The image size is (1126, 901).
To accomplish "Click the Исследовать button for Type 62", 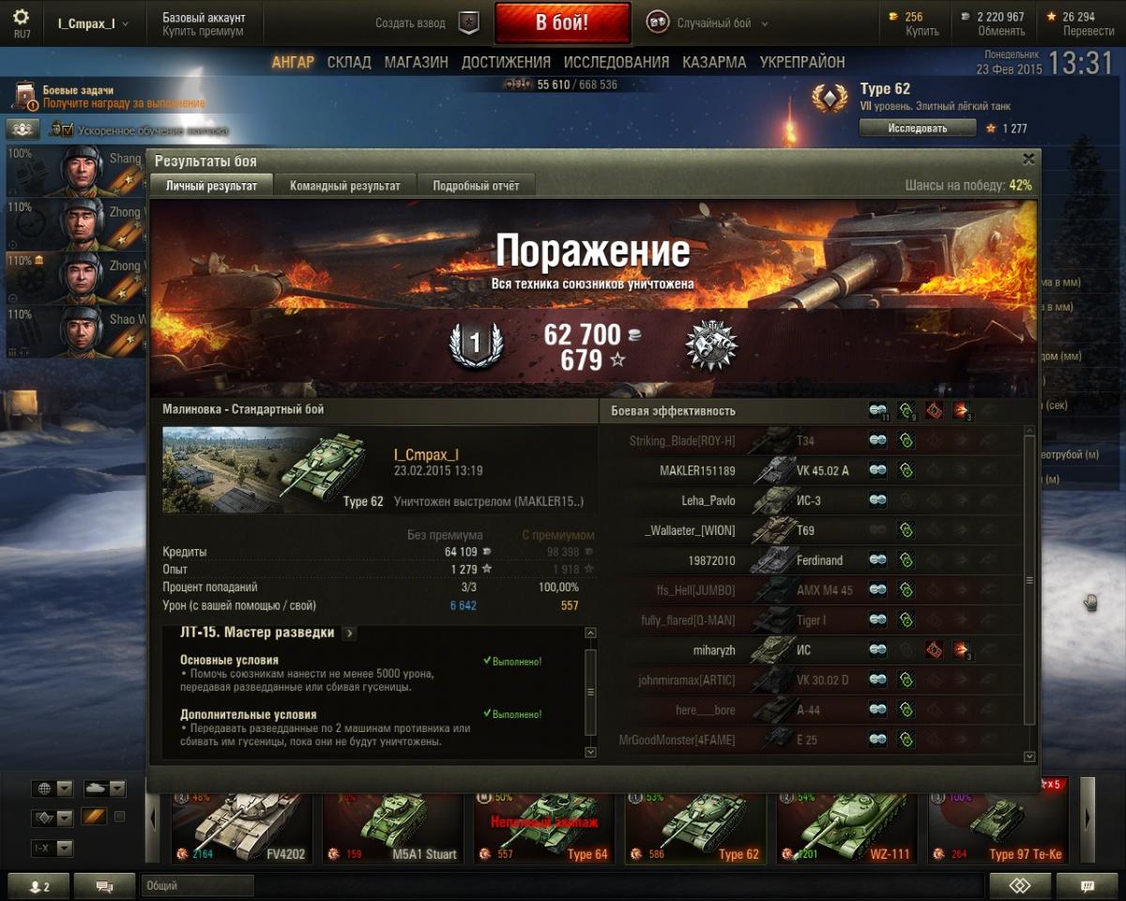I will pos(918,128).
